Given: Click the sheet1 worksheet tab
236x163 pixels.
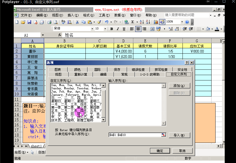Looking at the screenshot, I should coord(36,146).
